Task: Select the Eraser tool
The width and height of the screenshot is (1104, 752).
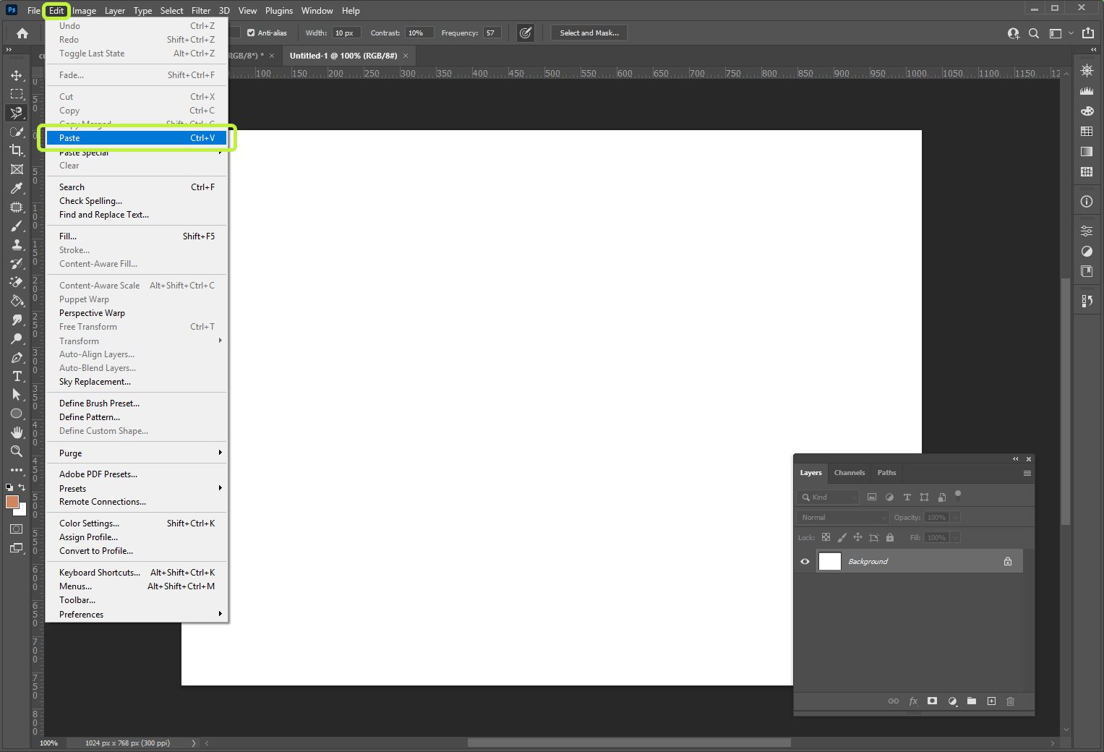Action: [17, 282]
